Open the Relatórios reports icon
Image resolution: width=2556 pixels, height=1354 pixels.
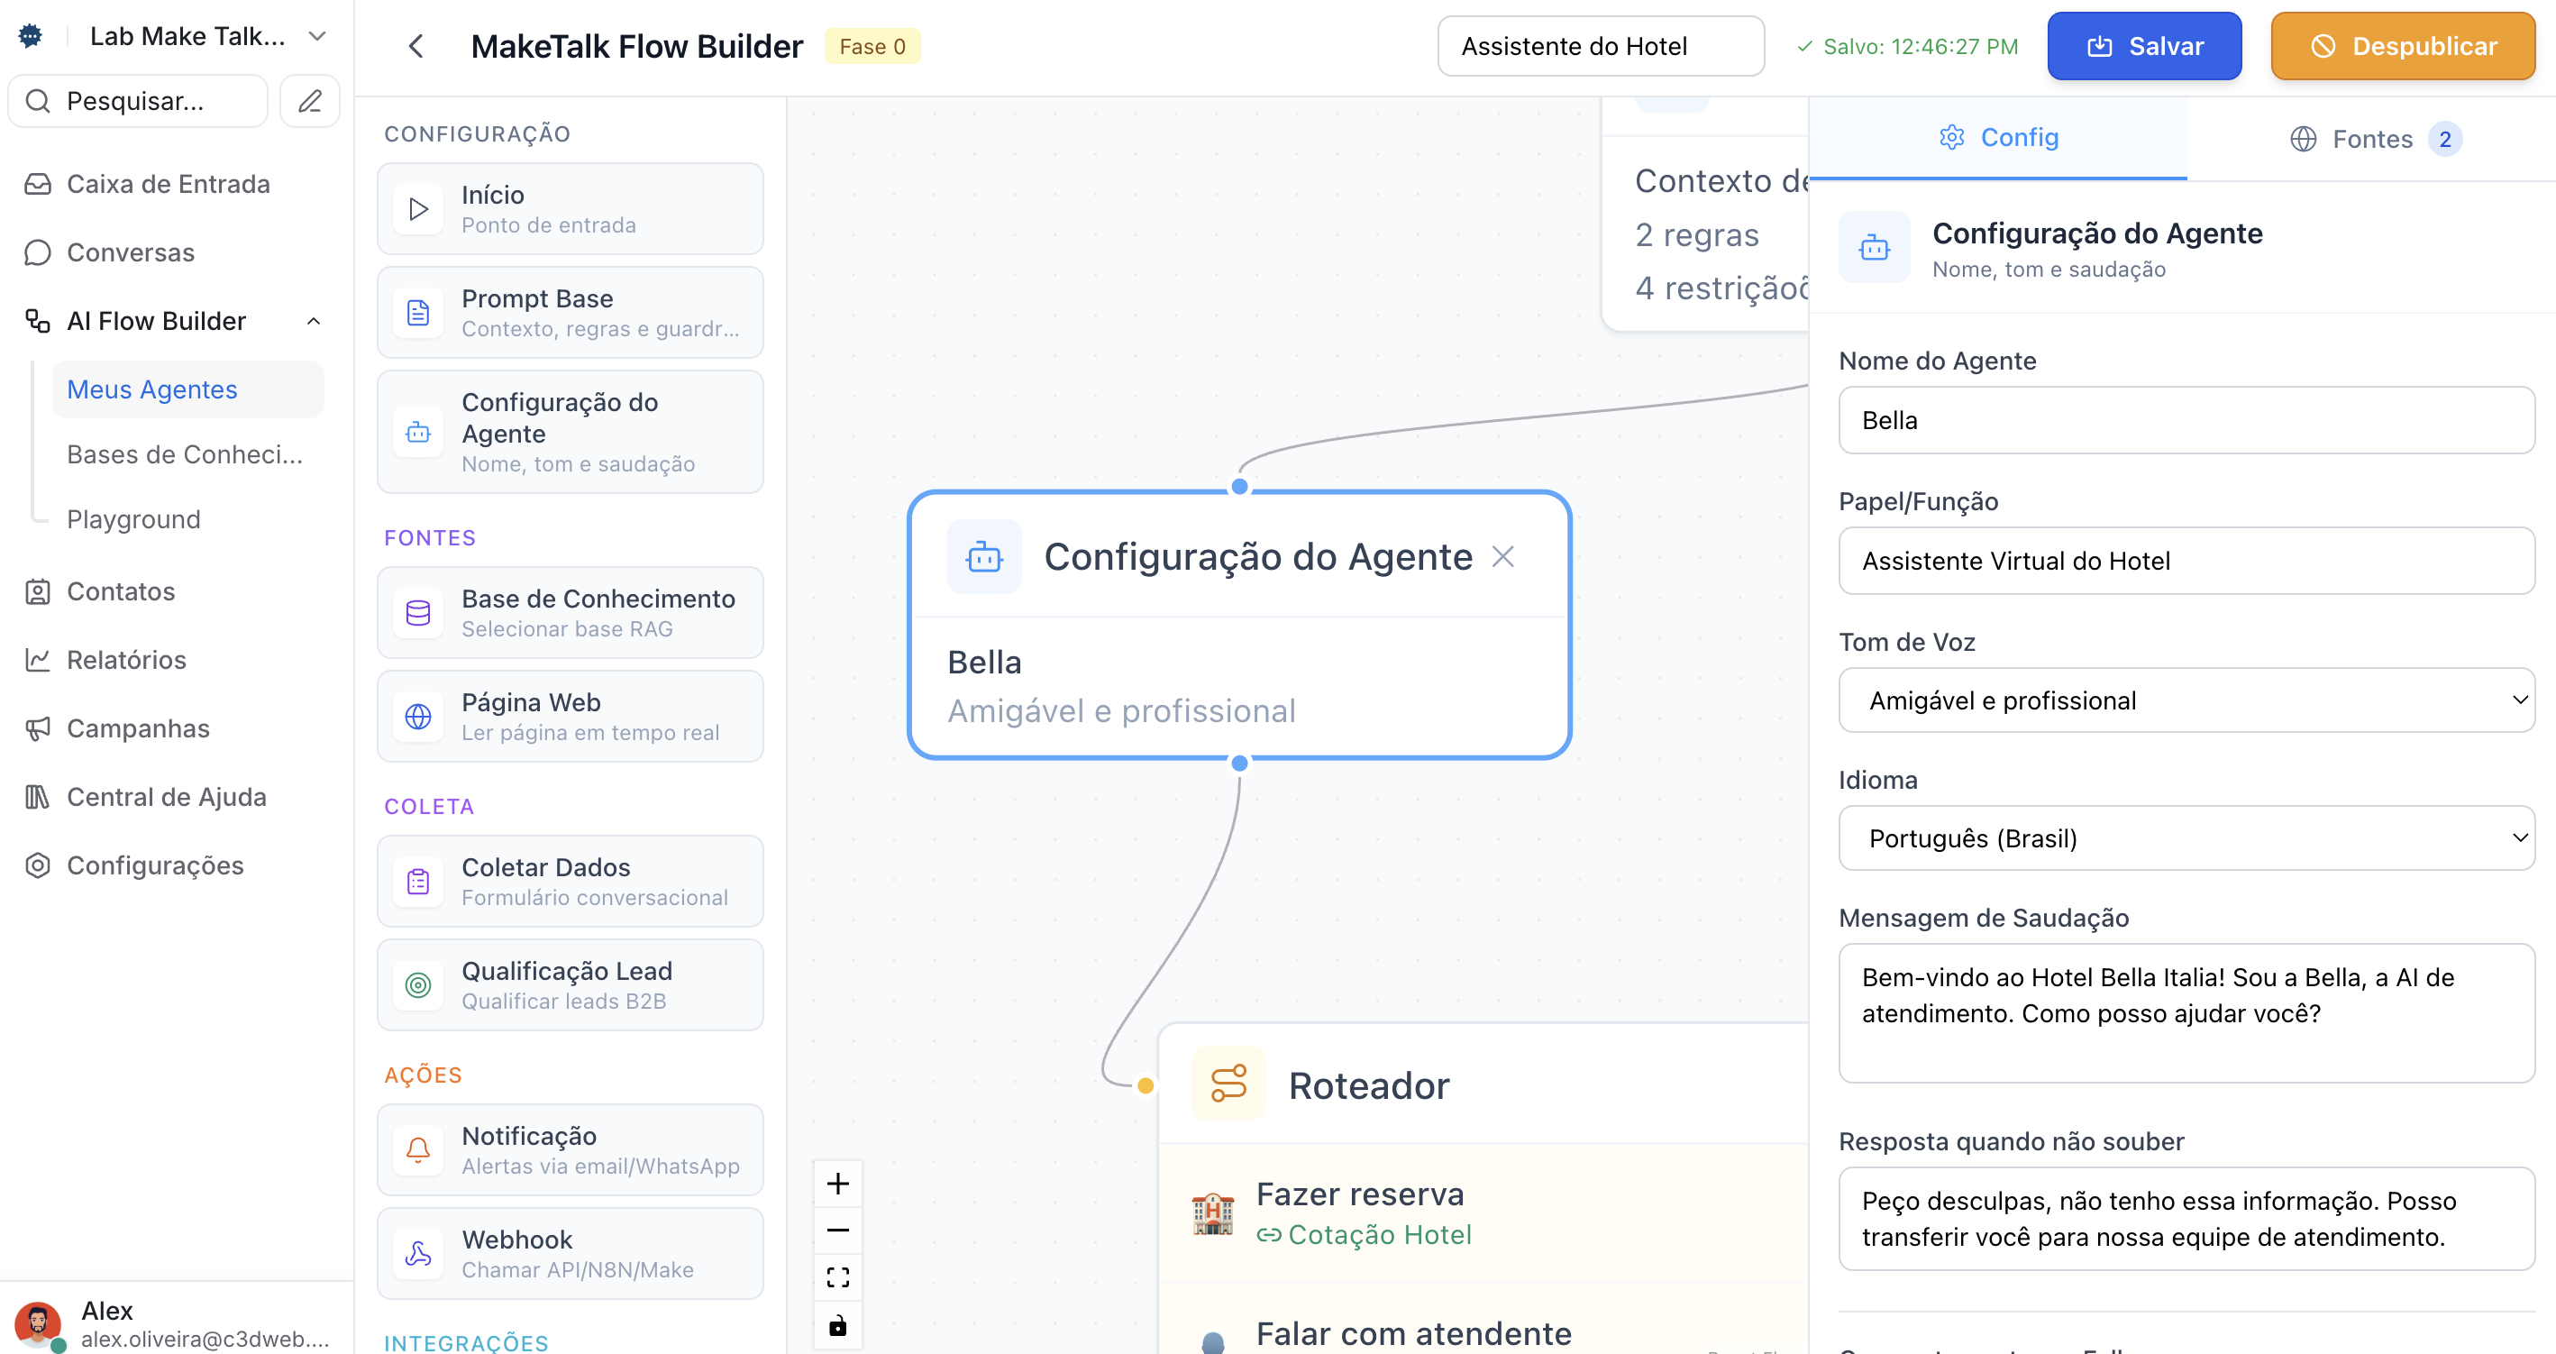[x=38, y=659]
